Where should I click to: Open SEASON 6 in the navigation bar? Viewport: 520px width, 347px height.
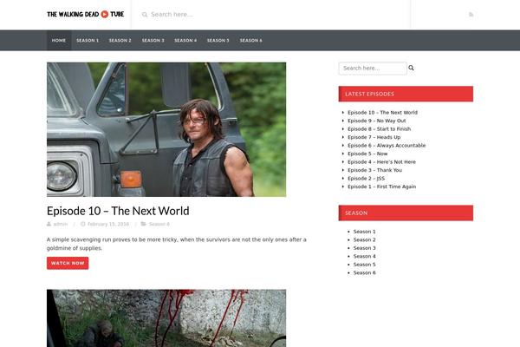coord(251,41)
